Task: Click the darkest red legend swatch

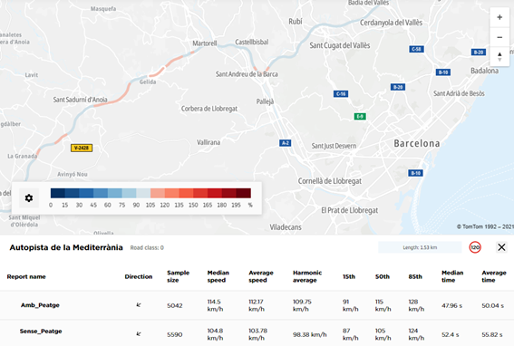Action: pos(244,193)
